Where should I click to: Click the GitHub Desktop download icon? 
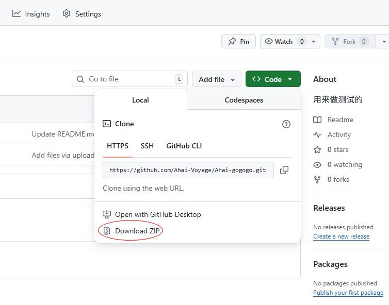point(107,214)
